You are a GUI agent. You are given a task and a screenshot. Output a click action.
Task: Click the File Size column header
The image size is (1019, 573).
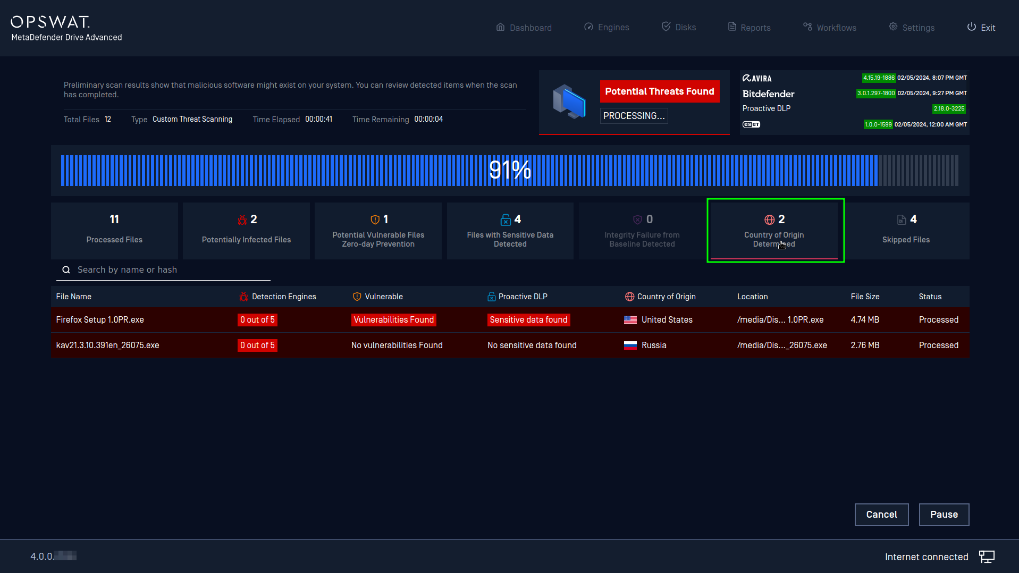click(865, 297)
